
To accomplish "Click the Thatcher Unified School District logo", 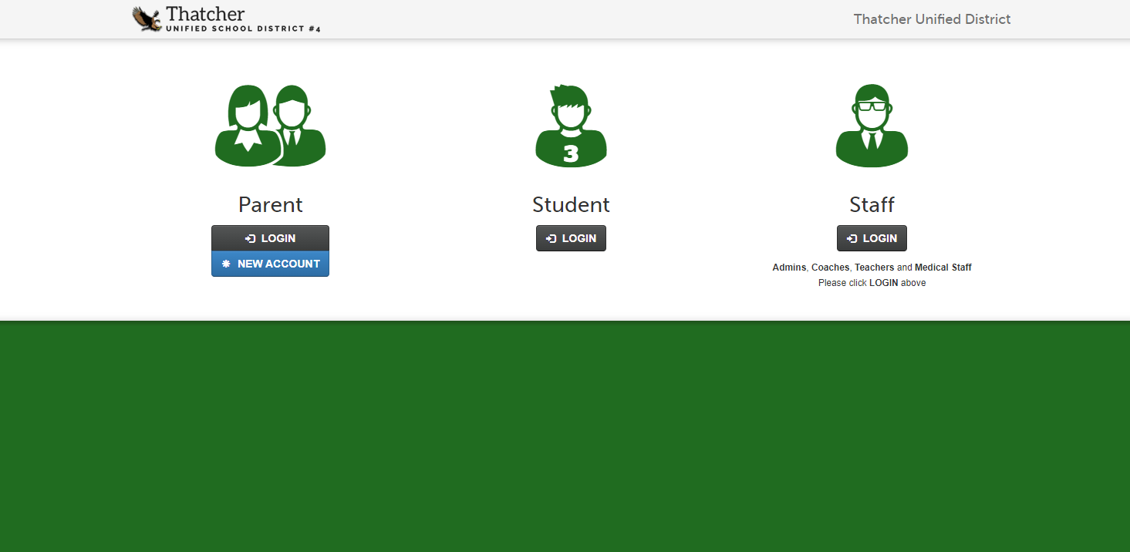I will point(226,19).
